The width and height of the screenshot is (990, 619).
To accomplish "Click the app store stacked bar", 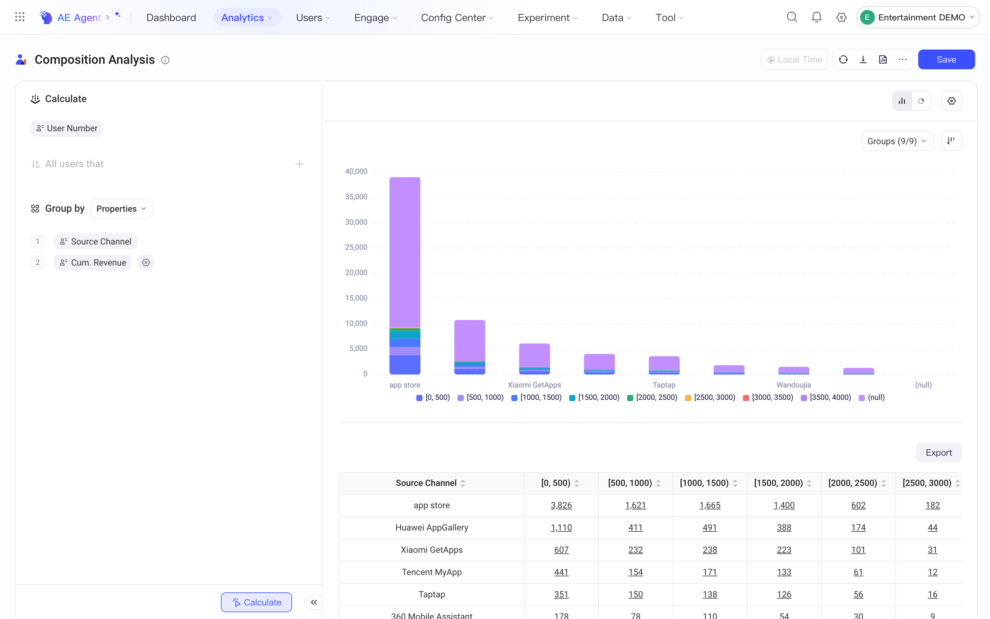I will click(405, 276).
